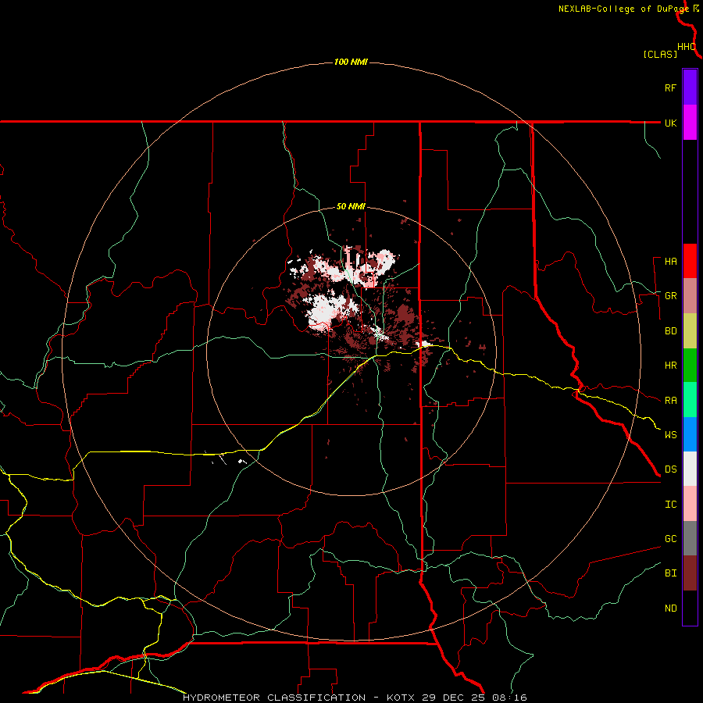Viewport: 703px width, 703px height.
Task: Click the BI legend label
Action: 670,573
